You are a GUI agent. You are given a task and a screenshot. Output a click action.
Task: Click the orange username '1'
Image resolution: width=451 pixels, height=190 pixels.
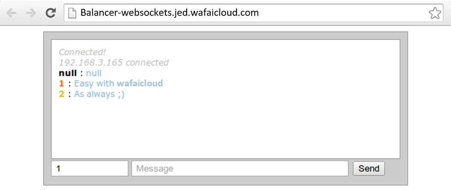pos(61,84)
